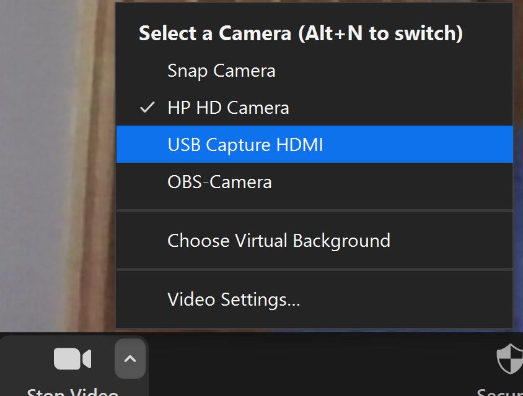Open Video Settings...
523x396 pixels.
[234, 299]
